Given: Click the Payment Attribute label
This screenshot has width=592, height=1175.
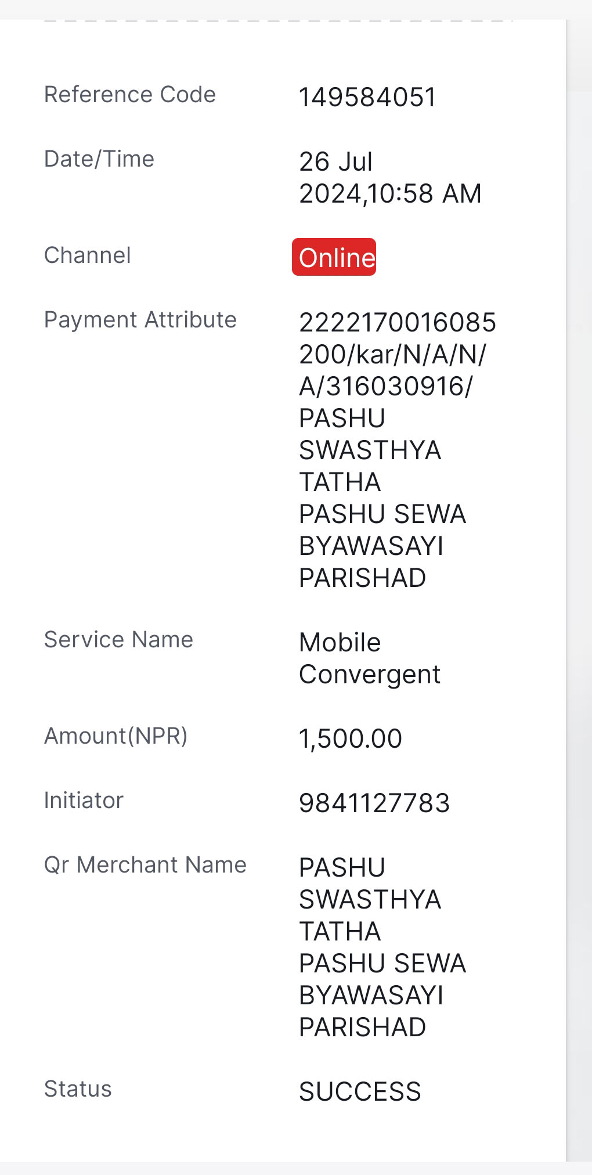Looking at the screenshot, I should 140,319.
